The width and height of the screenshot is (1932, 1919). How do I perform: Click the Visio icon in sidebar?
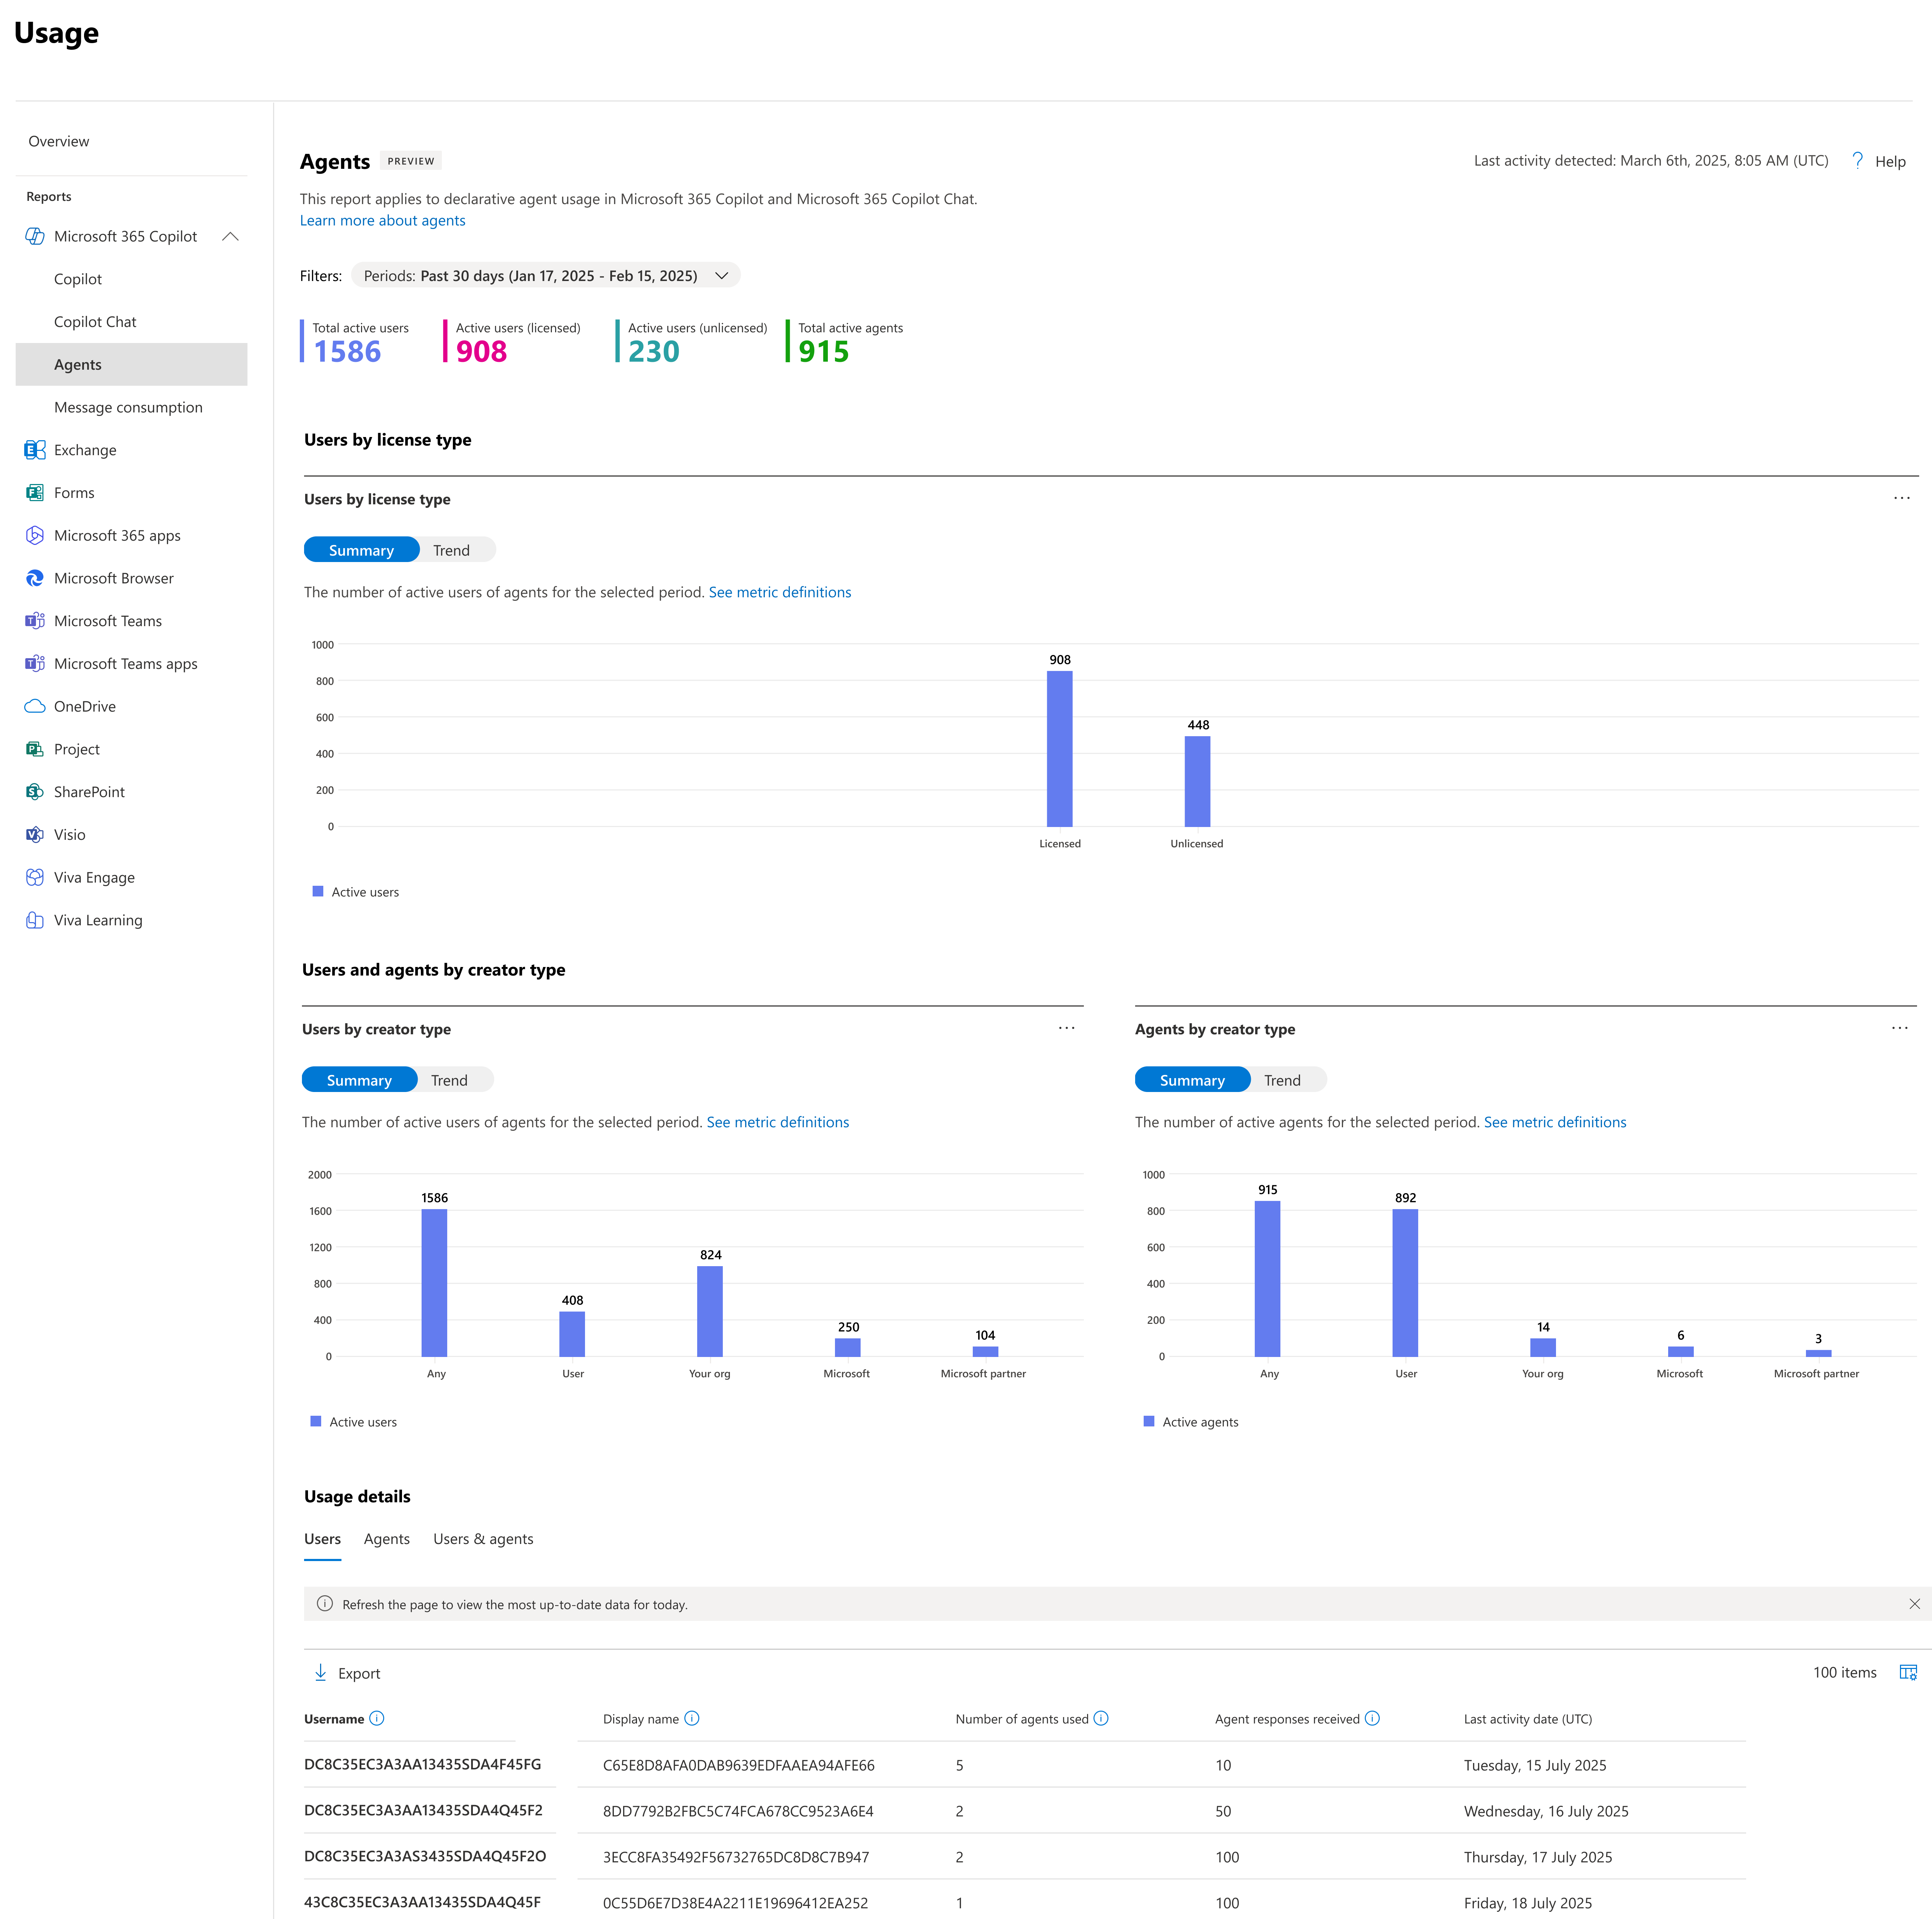pos(35,834)
